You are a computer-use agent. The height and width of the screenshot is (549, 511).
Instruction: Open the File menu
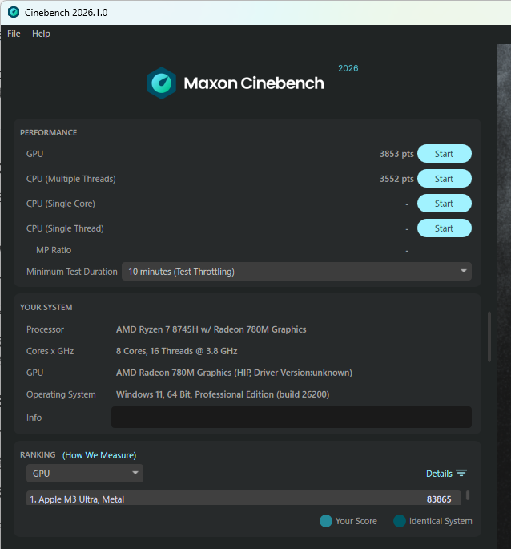[x=14, y=34]
